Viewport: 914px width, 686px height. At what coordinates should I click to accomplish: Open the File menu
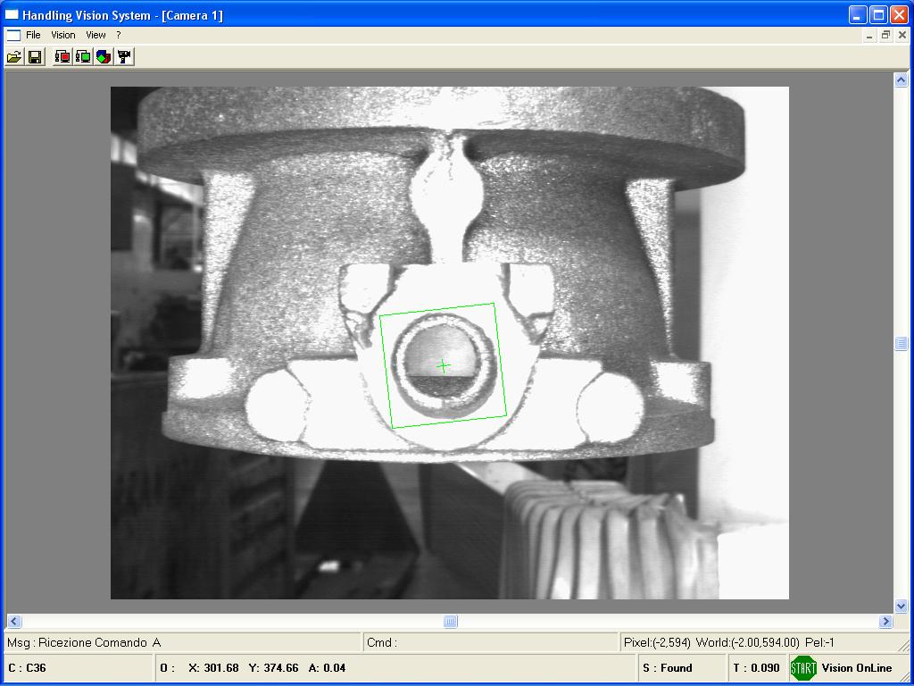[x=33, y=35]
